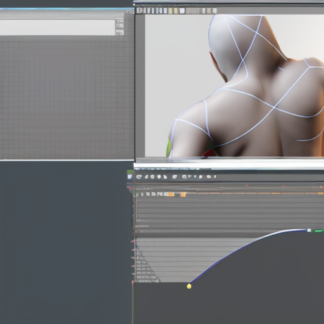
Task: Click the funnel-shaped icon in curve editor toolbar
Action: 190,177
